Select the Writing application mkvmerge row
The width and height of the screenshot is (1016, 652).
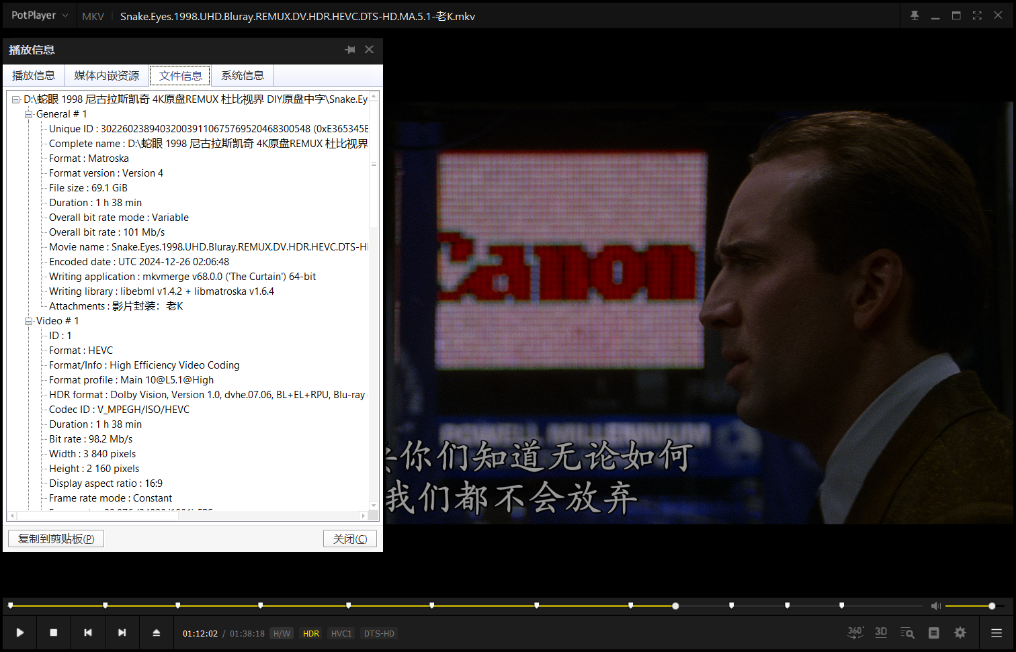tap(182, 277)
